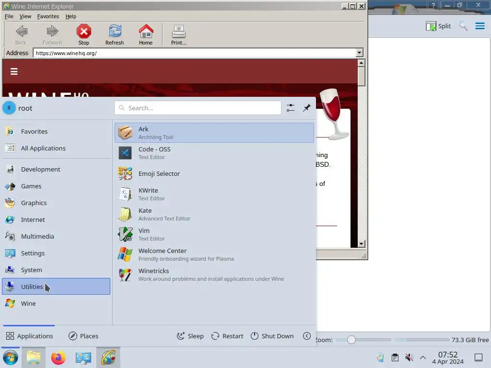Click search icon in file manager toolbar
The height and width of the screenshot is (368, 491).
464,26
